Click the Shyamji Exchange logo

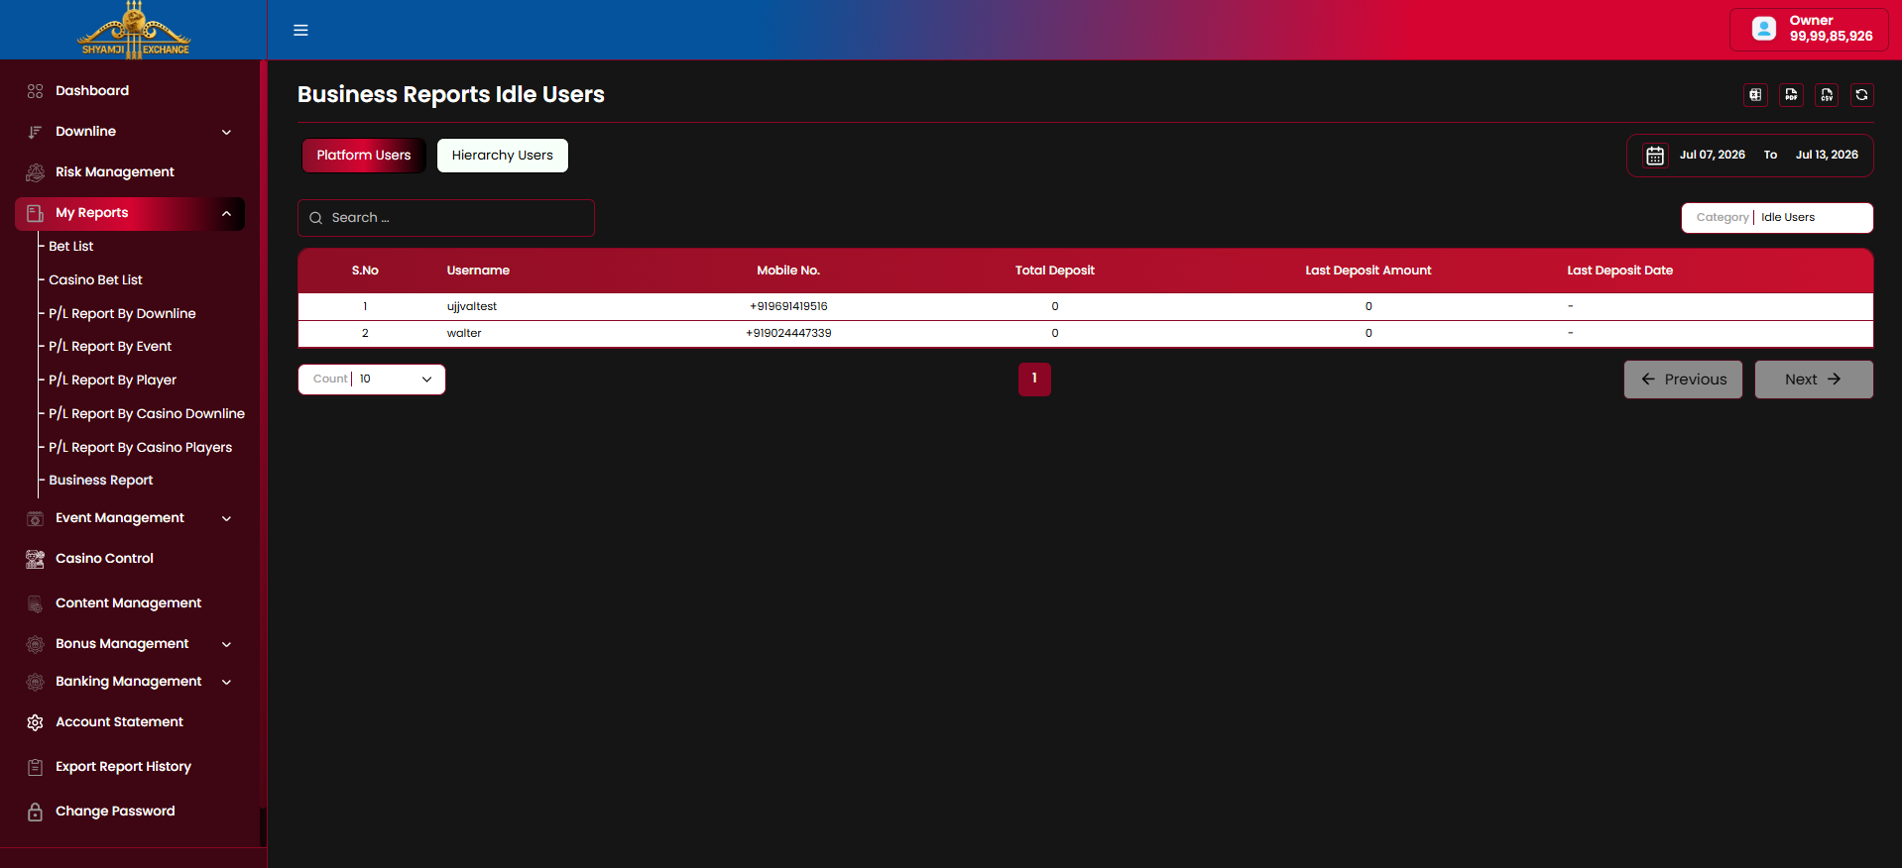click(x=135, y=30)
